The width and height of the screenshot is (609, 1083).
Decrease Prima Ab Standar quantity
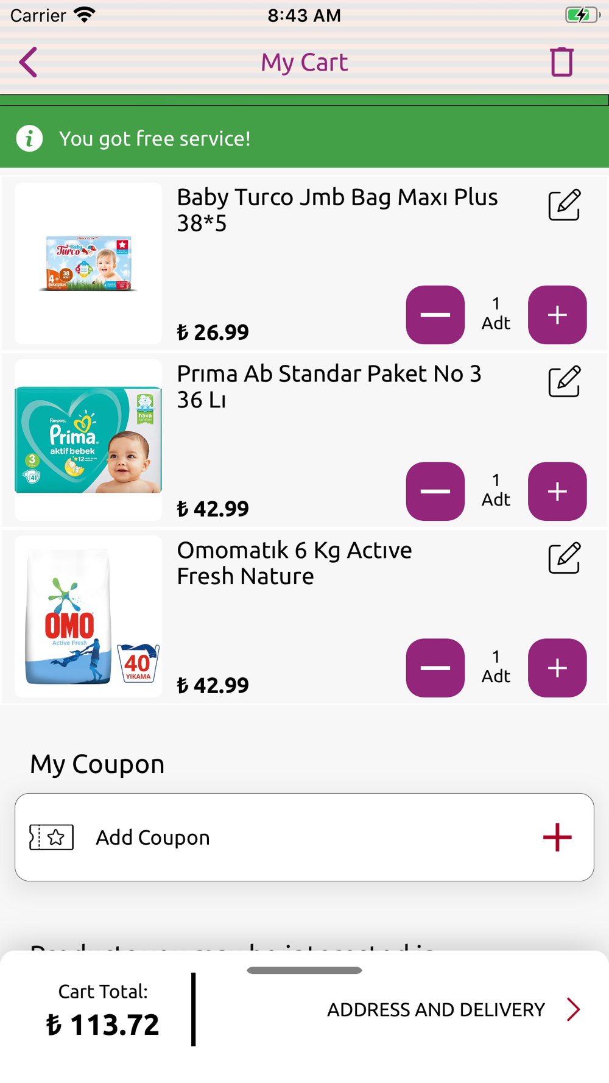coord(435,492)
